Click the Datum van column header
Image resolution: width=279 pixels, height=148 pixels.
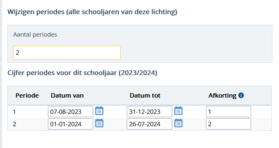tap(67, 96)
